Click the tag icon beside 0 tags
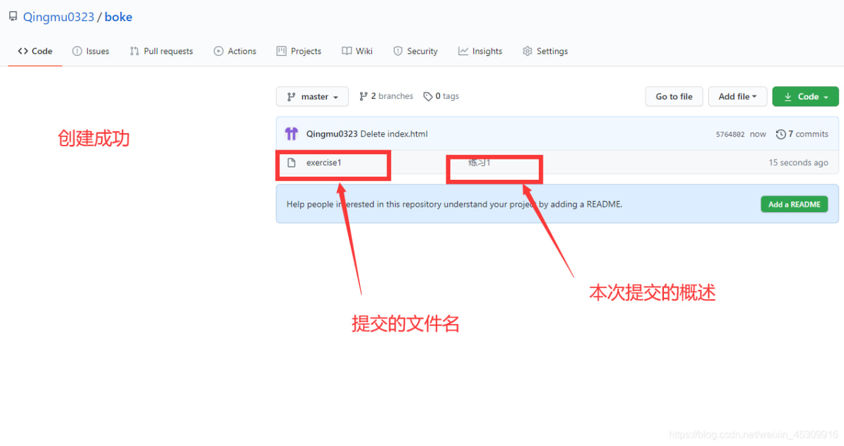 428,96
